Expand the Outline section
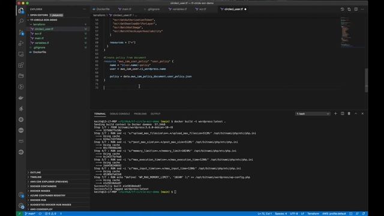Image resolution: width=384 pixels, height=216 pixels. point(58,172)
